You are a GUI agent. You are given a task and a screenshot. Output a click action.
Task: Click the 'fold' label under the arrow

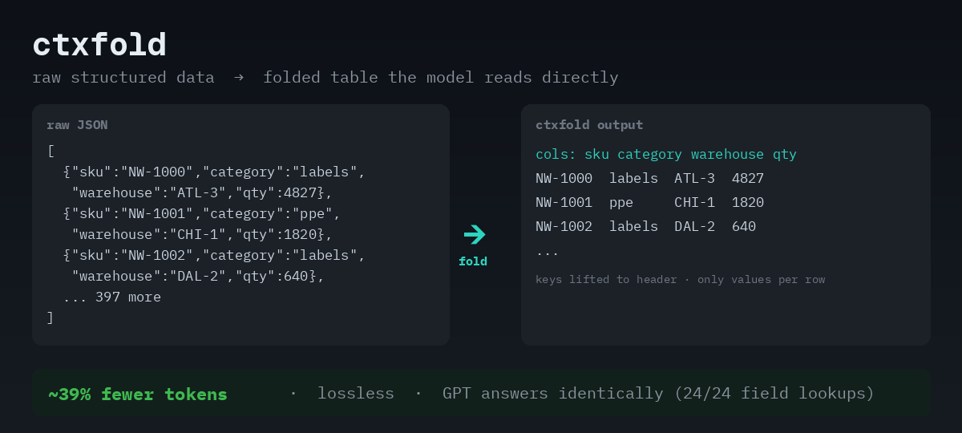click(x=473, y=261)
